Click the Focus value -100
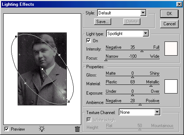The image size is (184, 135). [x=133, y=56]
